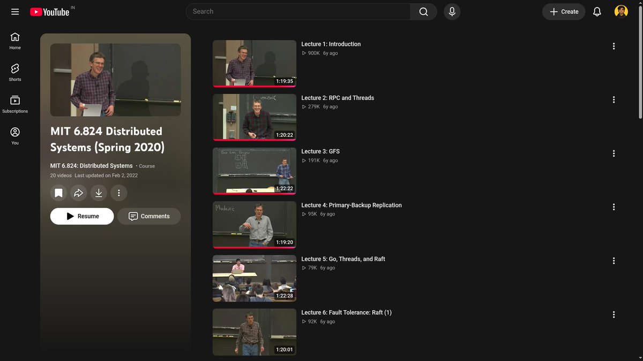
Task: Open the Lecture 3 GFS thumbnail
Action: [x=255, y=171]
